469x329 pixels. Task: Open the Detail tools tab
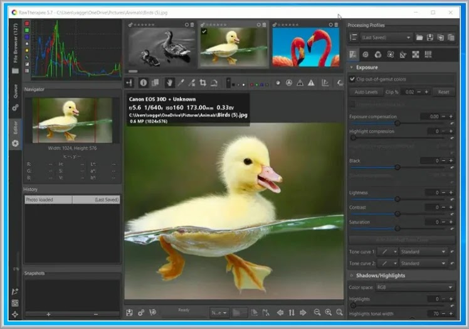point(366,55)
